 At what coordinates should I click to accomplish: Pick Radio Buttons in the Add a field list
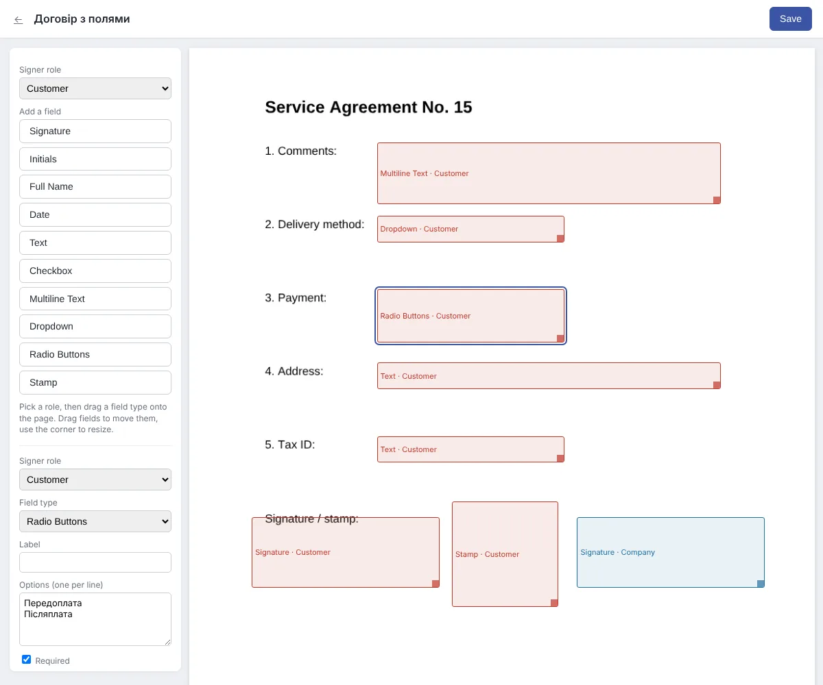(x=95, y=354)
